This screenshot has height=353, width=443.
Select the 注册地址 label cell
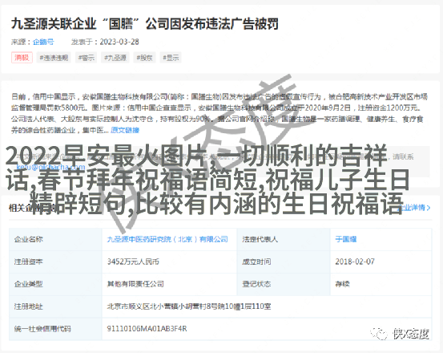click(55, 306)
